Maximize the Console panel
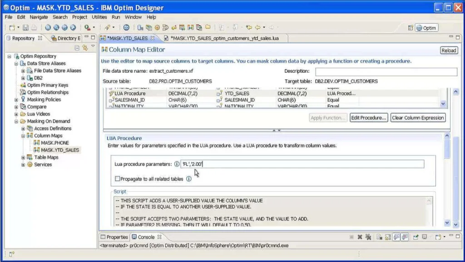The height and width of the screenshot is (262, 465). tap(458, 236)
